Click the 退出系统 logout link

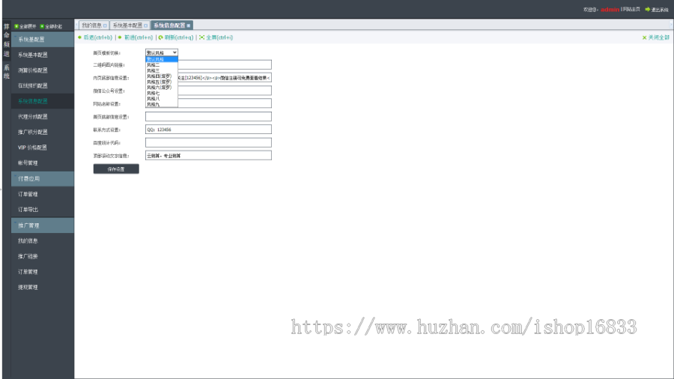click(659, 10)
